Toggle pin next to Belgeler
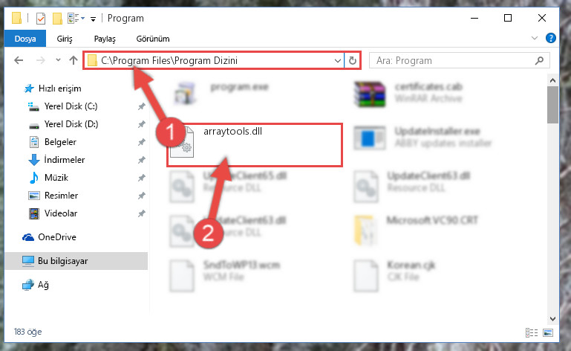Image resolution: width=571 pixels, height=351 pixels. click(141, 142)
